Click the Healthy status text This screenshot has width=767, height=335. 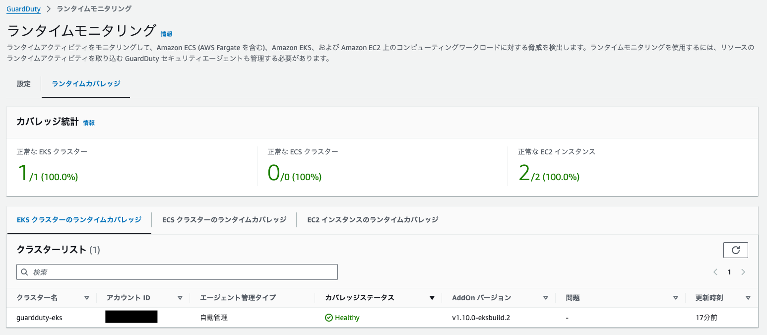point(347,318)
